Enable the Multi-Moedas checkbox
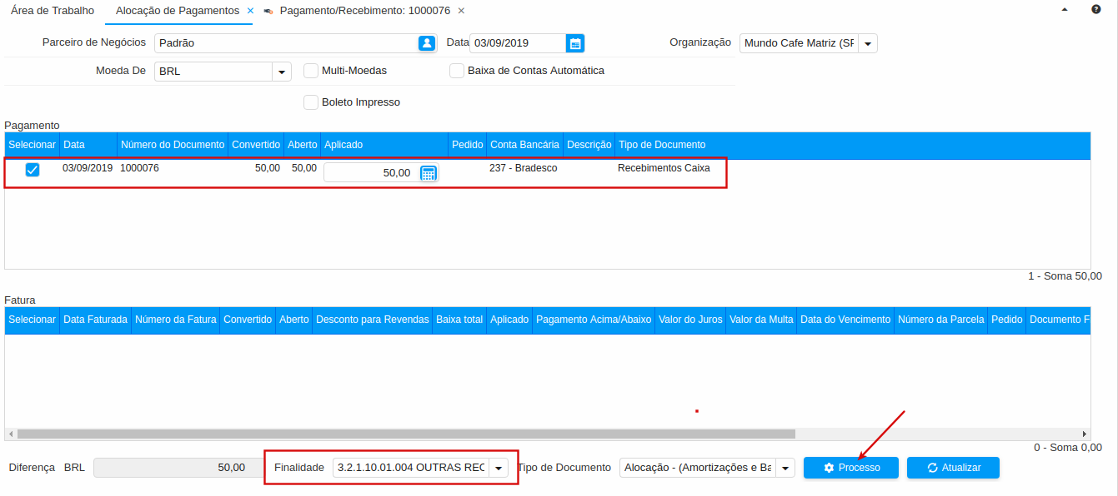The height and width of the screenshot is (496, 1118). pyautogui.click(x=310, y=71)
